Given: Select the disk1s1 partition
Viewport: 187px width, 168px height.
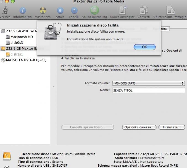Looking at the screenshot, I should click(x=14, y=54).
